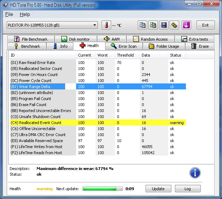Select the Erase Fail Count row
Image resolution: width=222 pixels, height=199 pixels.
click(98, 105)
